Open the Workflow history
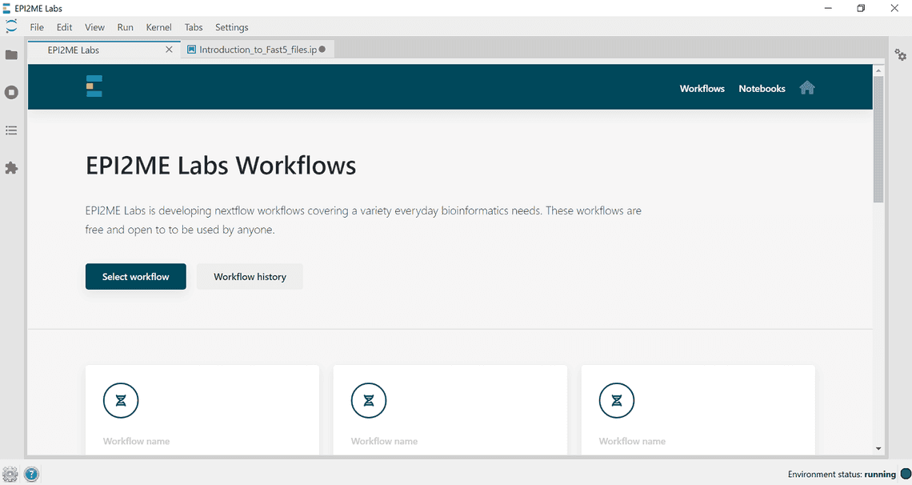The image size is (912, 485). coord(250,276)
